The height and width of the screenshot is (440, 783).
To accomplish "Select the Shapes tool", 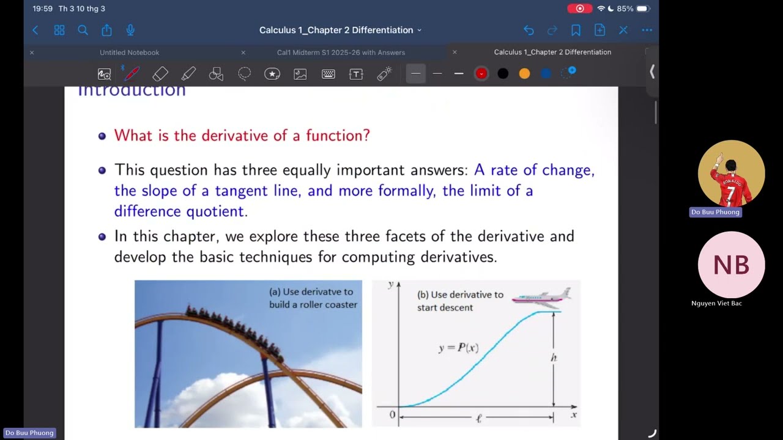I will point(216,74).
